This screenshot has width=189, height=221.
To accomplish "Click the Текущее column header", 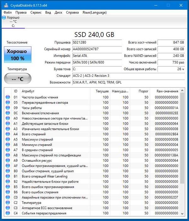I will (100, 91).
